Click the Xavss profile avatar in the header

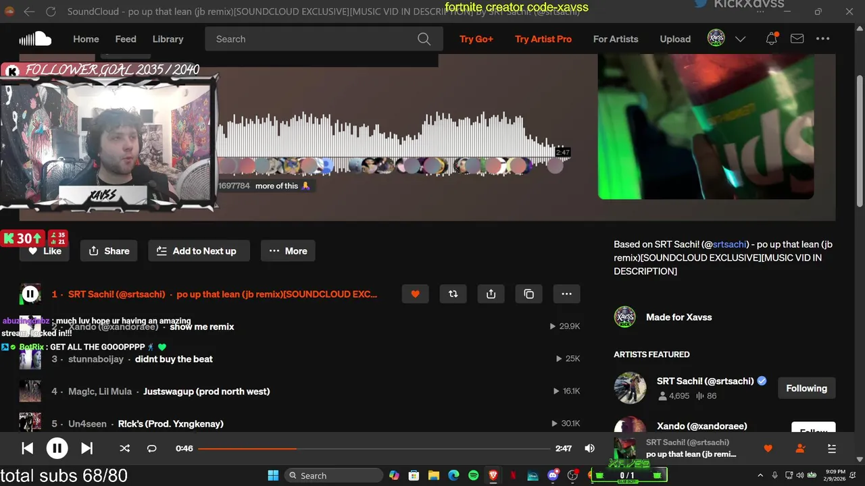pos(716,38)
